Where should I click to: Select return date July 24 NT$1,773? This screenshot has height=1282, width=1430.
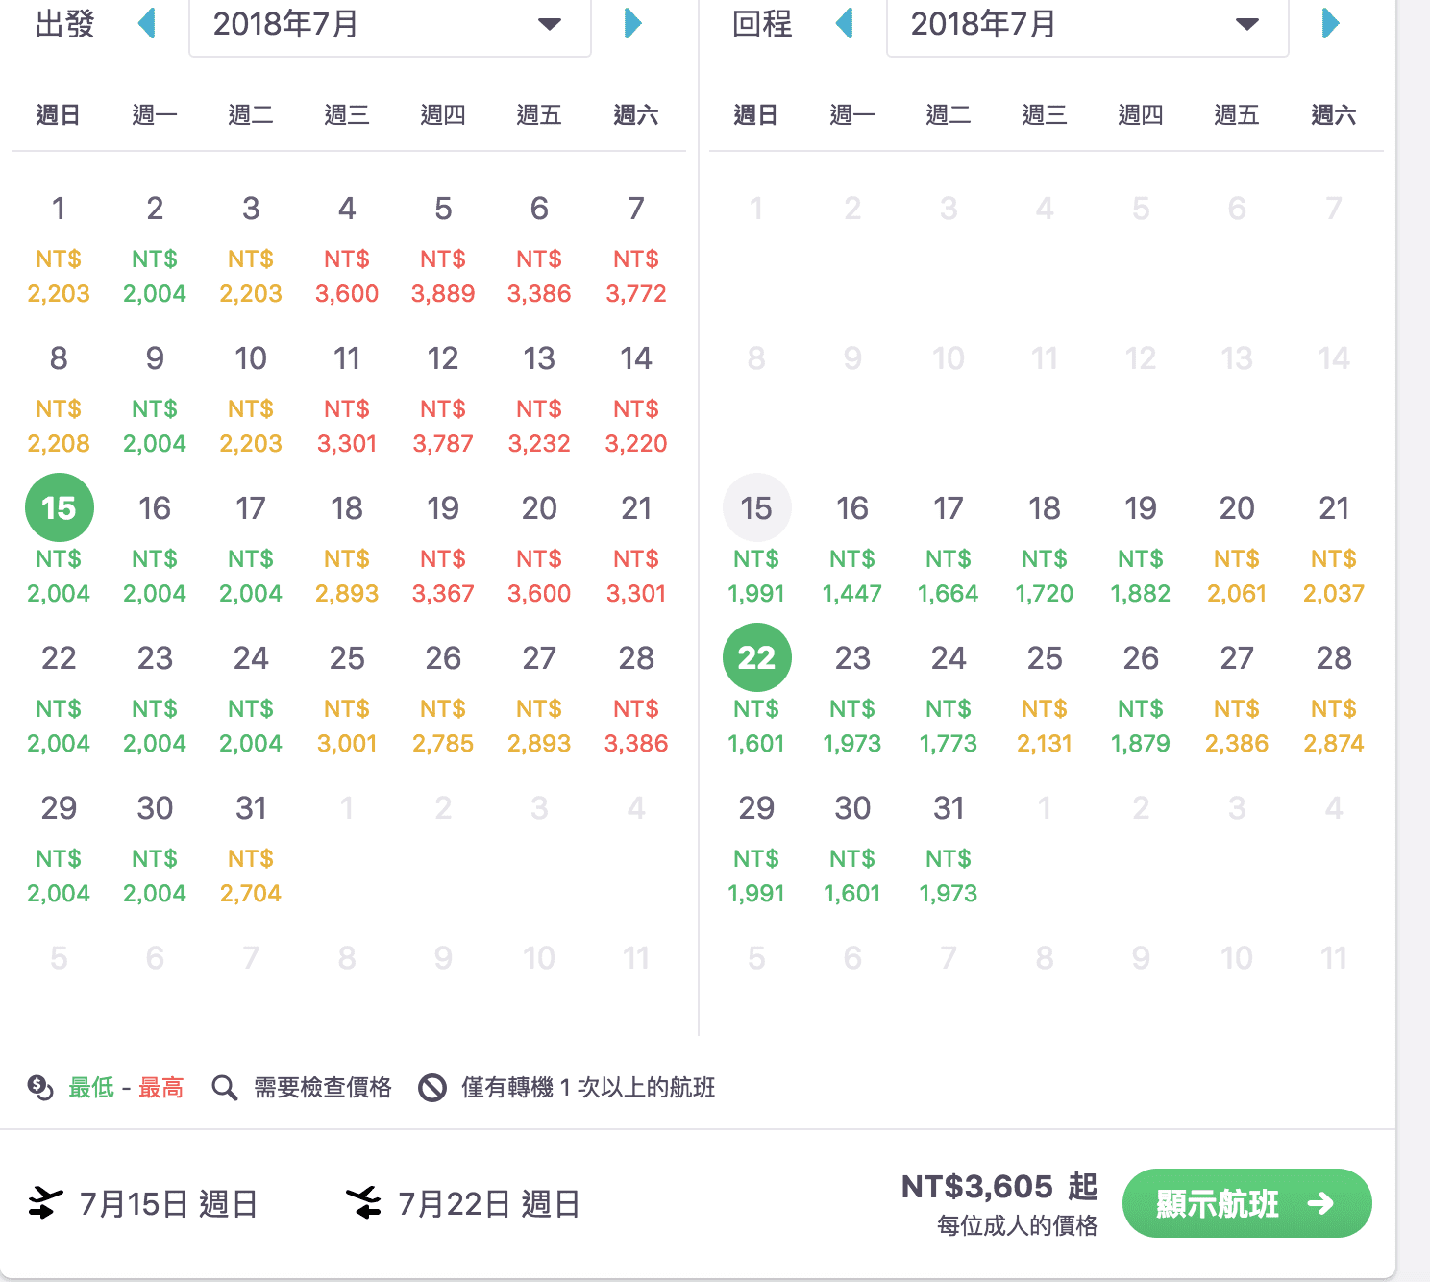click(x=949, y=700)
